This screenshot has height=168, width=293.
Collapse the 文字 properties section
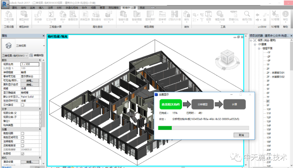pos(40,109)
